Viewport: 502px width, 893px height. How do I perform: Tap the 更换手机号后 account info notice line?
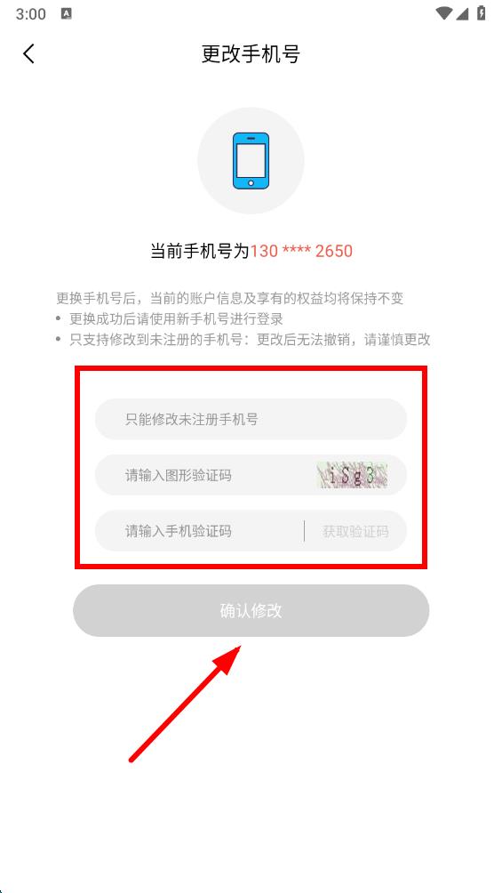pyautogui.click(x=230, y=298)
